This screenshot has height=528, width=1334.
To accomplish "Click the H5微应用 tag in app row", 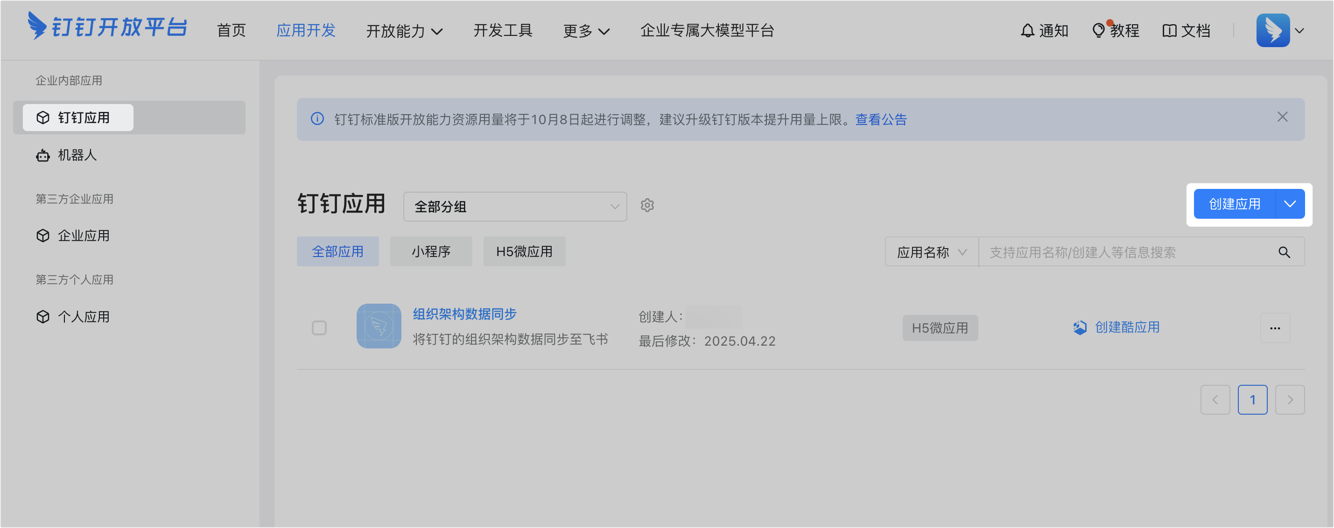I will pos(940,328).
